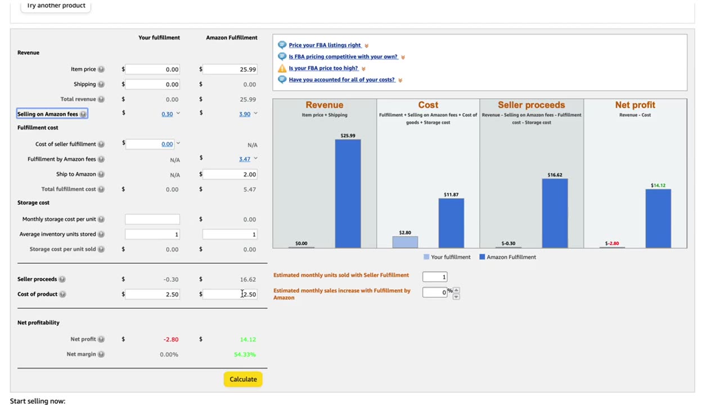Click the Net profit value -2.80
This screenshot has width=720, height=405.
[171, 339]
